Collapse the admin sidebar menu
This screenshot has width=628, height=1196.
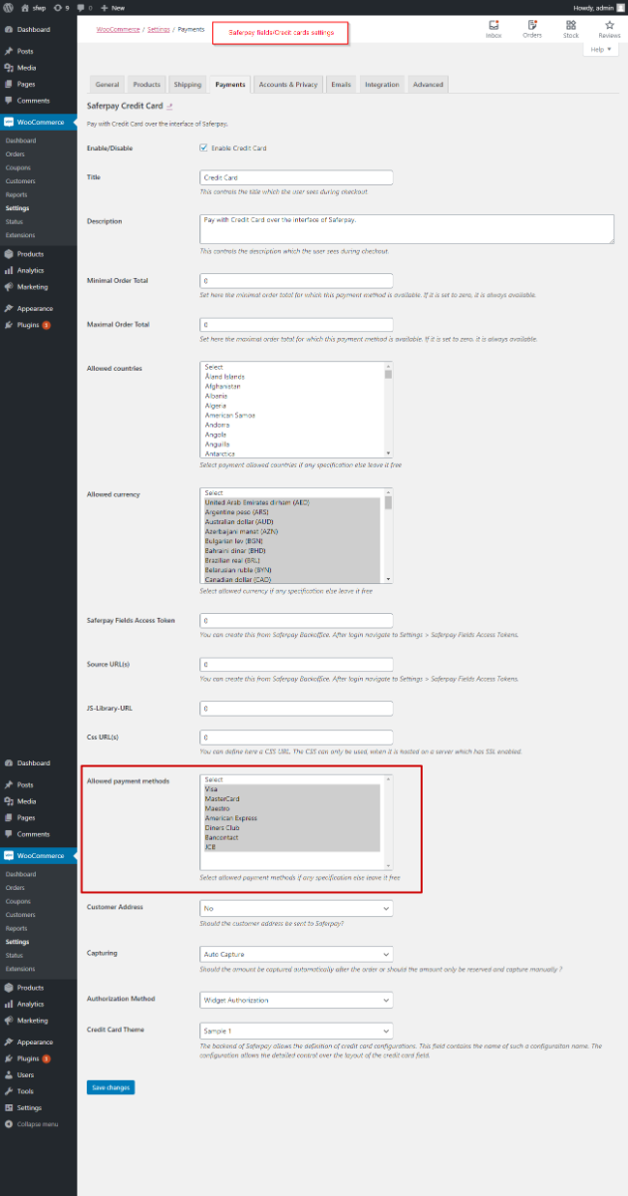point(36,1123)
